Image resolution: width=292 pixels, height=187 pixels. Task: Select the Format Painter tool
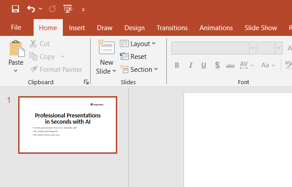[56, 70]
